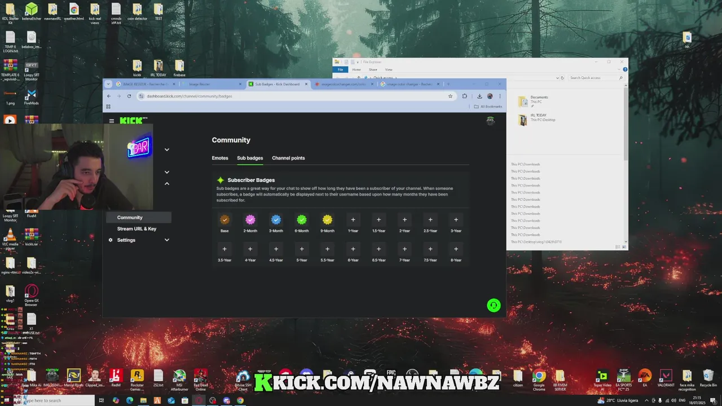The width and height of the screenshot is (722, 406).
Task: Click the 6-Month green badge
Action: [302, 220]
